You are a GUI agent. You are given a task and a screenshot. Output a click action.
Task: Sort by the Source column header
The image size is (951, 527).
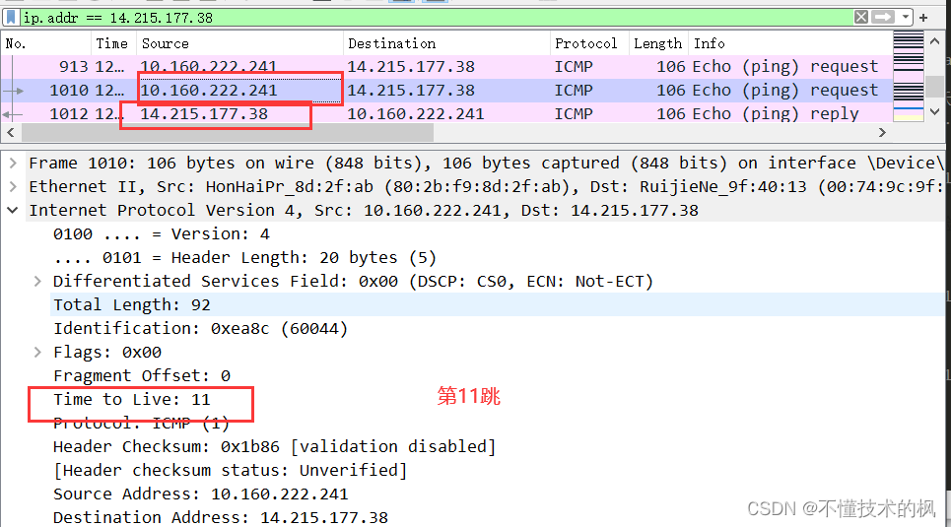pos(240,43)
